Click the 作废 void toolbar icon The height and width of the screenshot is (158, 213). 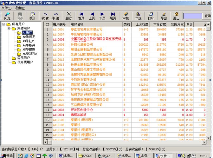point(138,16)
